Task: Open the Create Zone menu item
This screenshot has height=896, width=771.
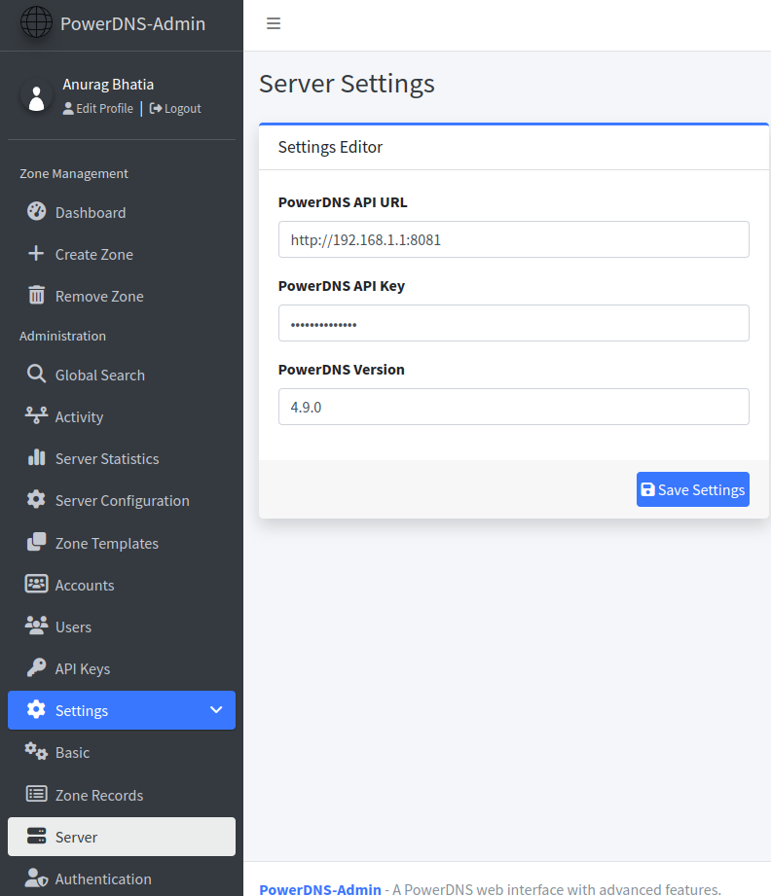Action: point(122,254)
